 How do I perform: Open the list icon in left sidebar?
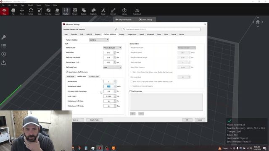click(x=4, y=46)
